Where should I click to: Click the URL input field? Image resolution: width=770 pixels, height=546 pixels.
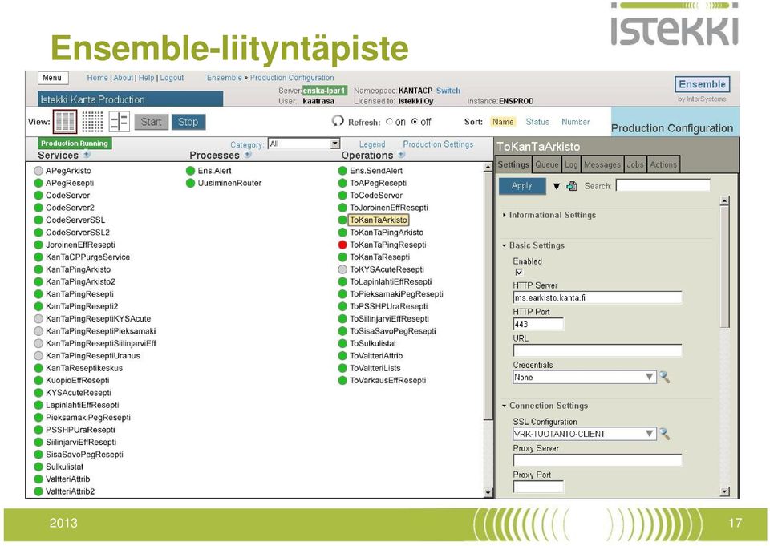click(x=598, y=350)
